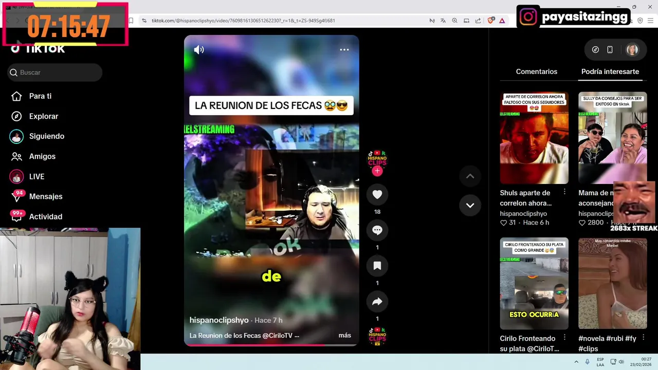Click 'La Reunion de los Fecas @CiriloTV' caption

(244, 335)
